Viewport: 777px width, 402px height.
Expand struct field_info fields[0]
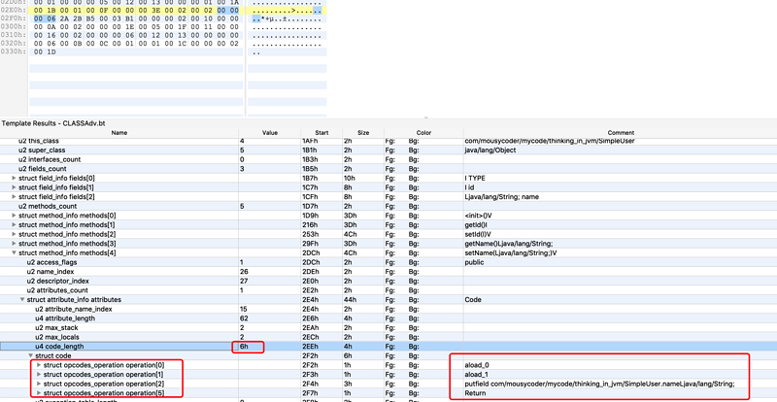click(14, 178)
